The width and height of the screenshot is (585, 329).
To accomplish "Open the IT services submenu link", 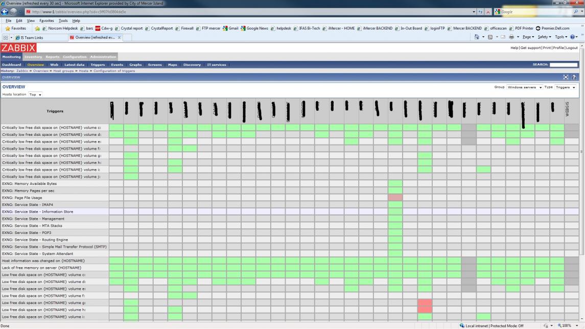I will click(217, 65).
